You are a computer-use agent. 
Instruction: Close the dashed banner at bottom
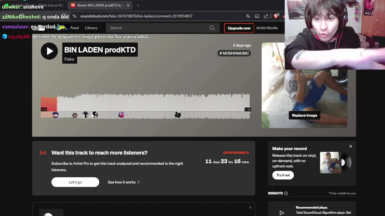click(x=250, y=208)
